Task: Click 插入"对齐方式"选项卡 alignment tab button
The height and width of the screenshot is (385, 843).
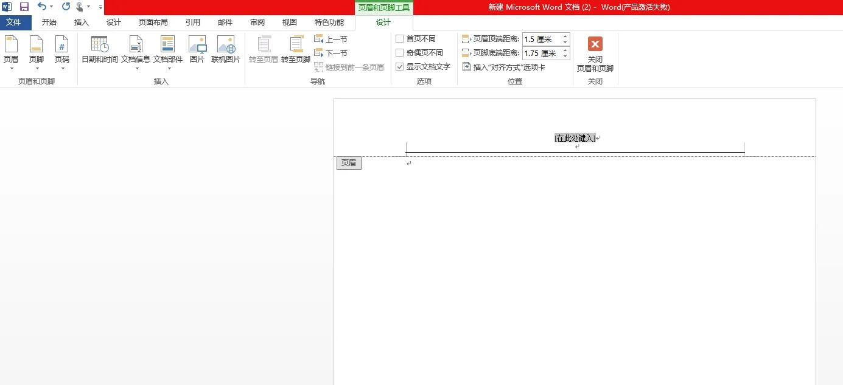Action: [504, 67]
